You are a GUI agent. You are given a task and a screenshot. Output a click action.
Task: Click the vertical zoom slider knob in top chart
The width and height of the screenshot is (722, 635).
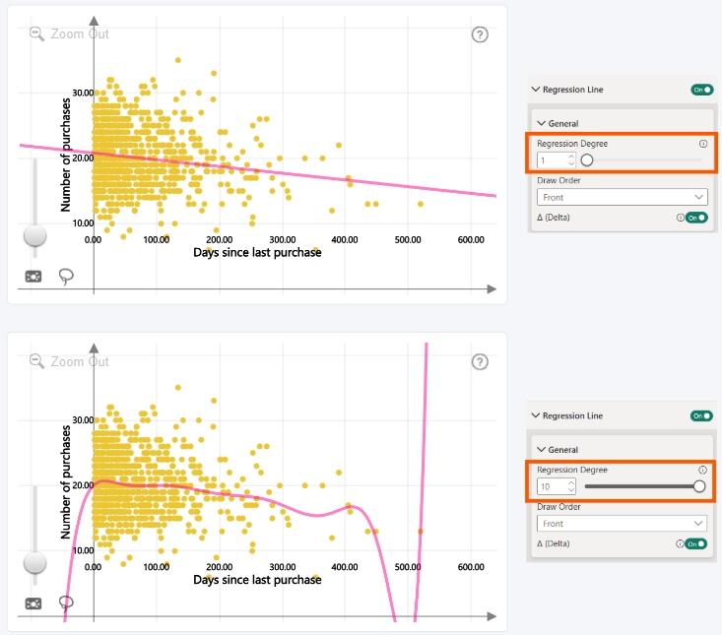coord(35,235)
